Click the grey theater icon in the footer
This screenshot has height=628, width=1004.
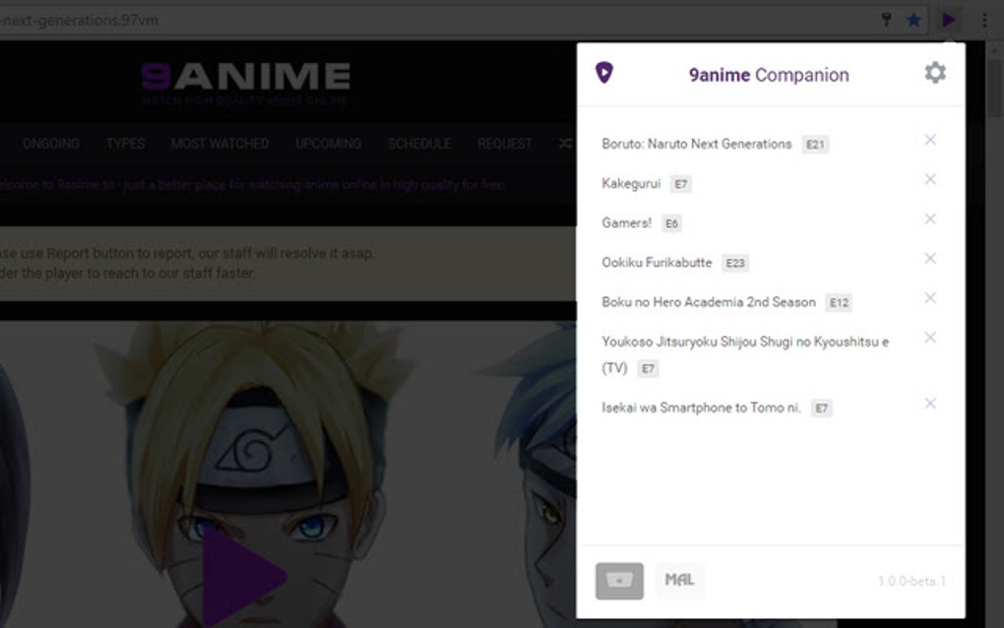tap(618, 581)
